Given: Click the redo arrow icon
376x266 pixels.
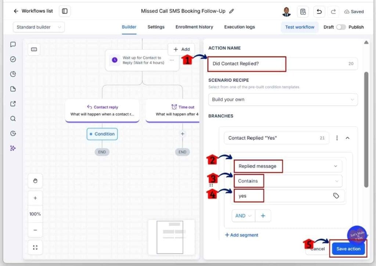Looking at the screenshot, I should [333, 11].
